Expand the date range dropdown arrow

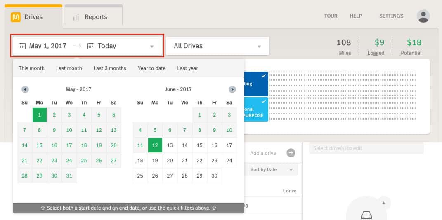151,47
